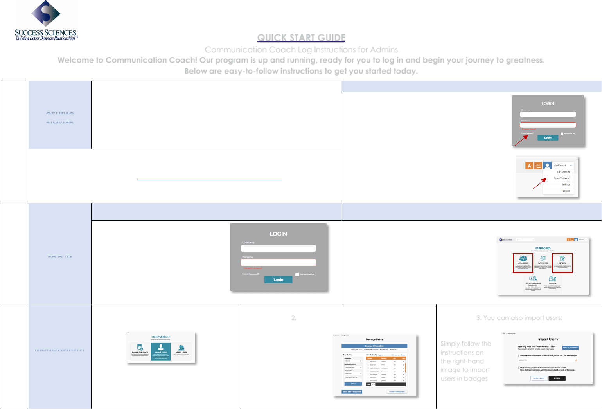Expand the My Account dropdown chevron
The width and height of the screenshot is (602, 409).
pos(571,166)
